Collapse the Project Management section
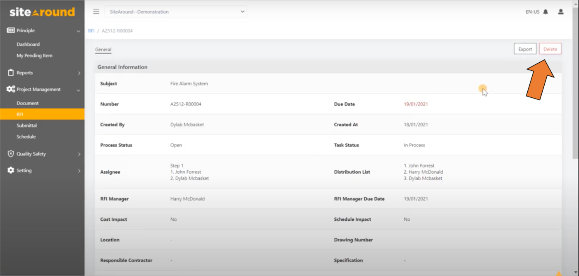Viewport: 579px width, 276px height. (x=79, y=89)
